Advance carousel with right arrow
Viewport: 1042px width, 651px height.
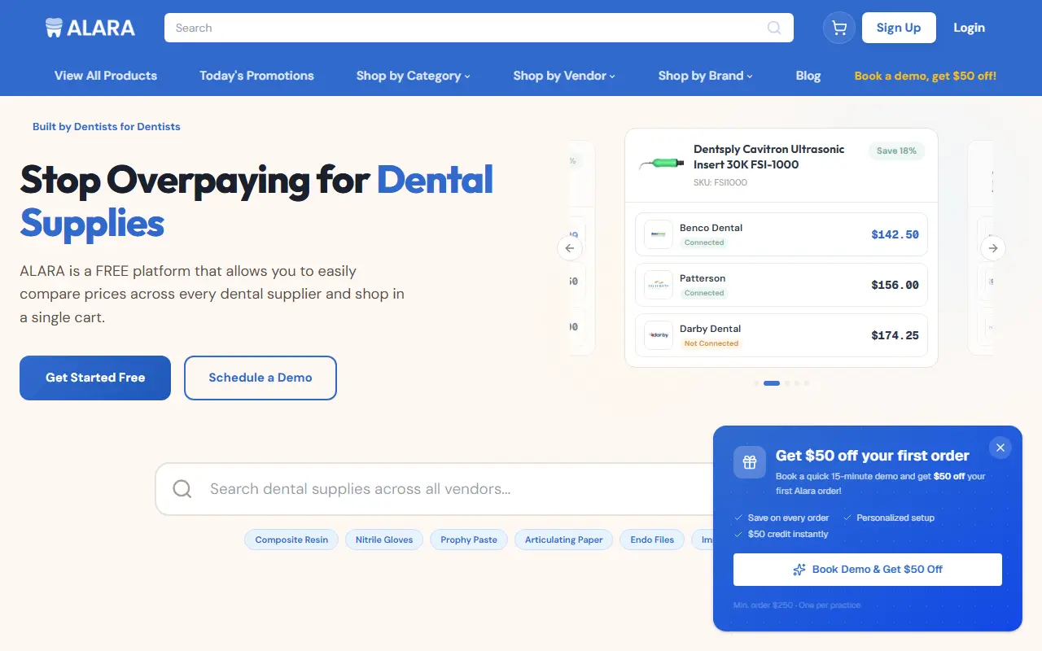(x=993, y=248)
